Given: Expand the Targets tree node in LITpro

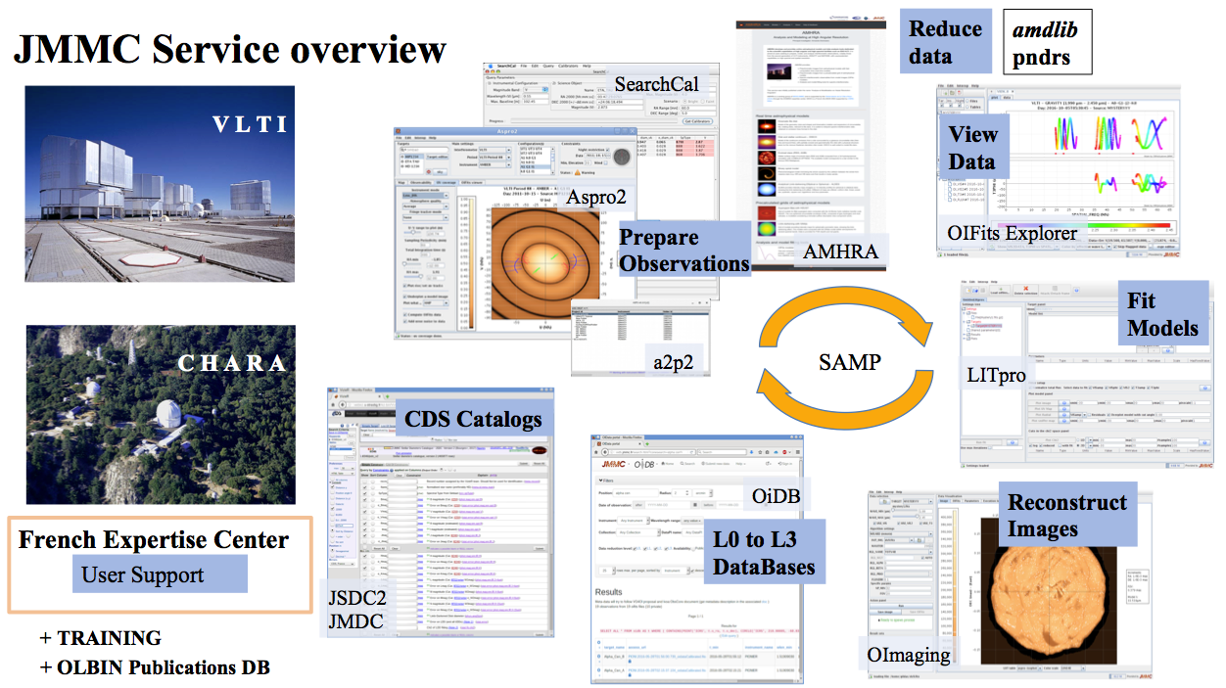Looking at the screenshot, I should [x=964, y=322].
